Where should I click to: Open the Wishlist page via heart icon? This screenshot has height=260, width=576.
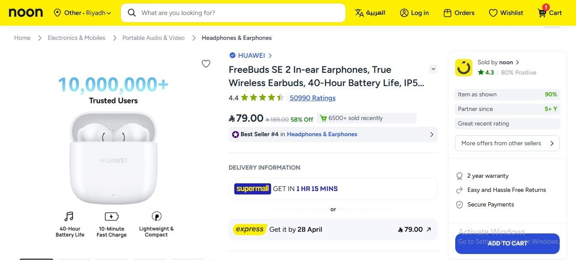[x=493, y=13]
